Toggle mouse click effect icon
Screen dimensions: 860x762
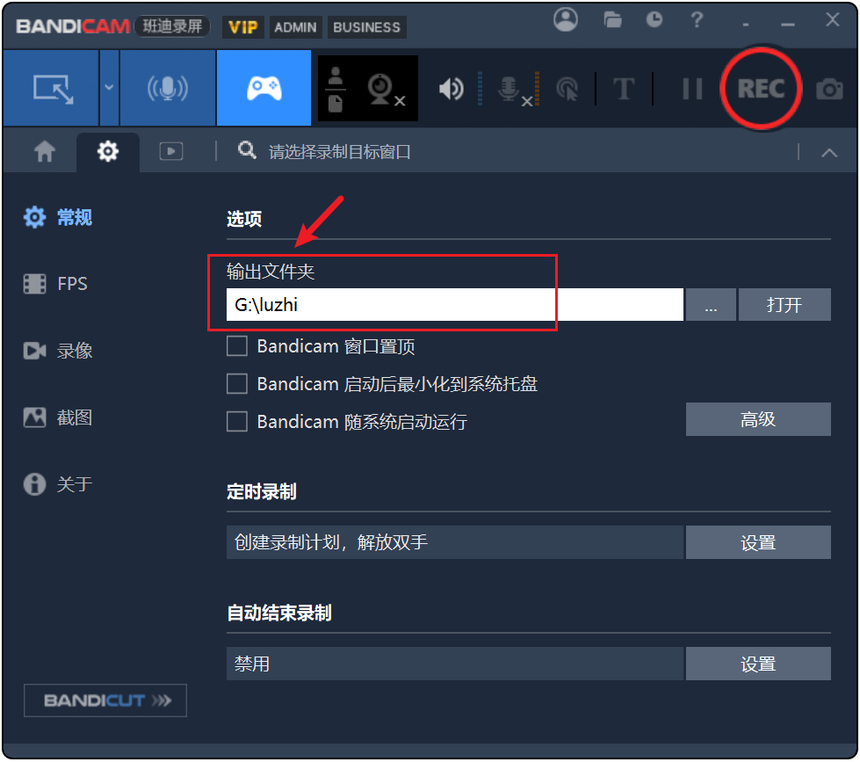[567, 90]
